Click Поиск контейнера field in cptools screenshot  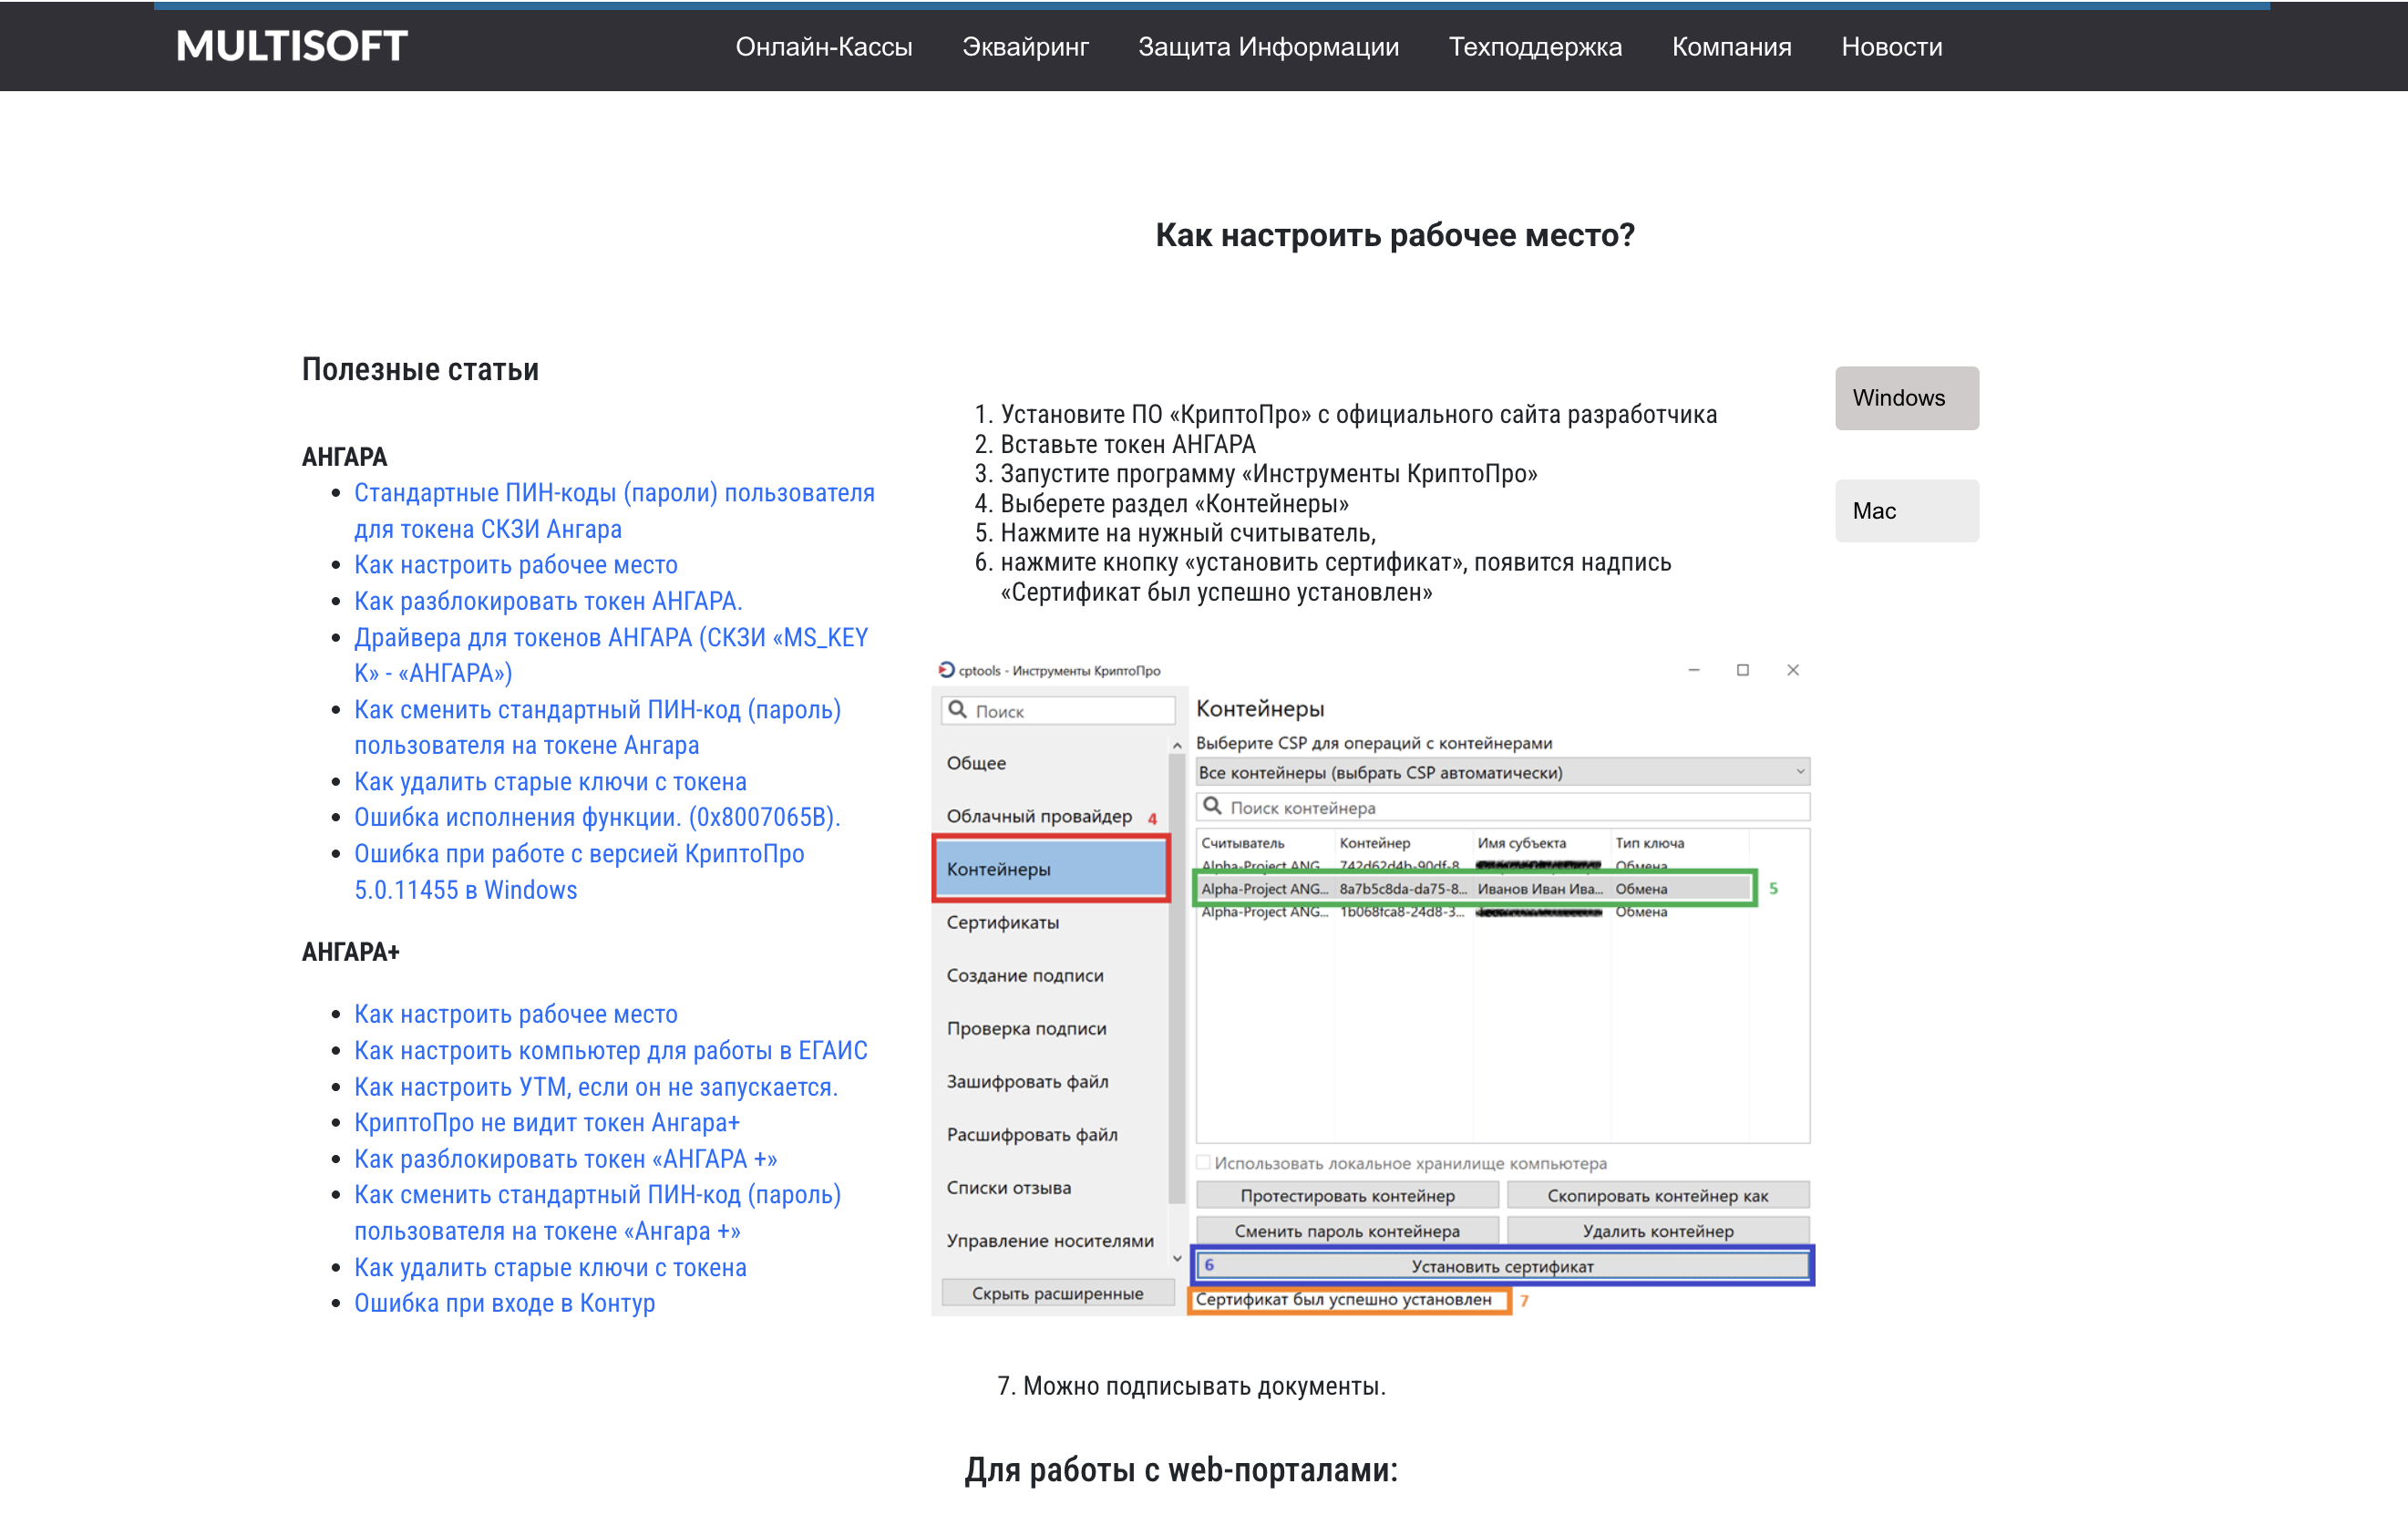(1502, 807)
